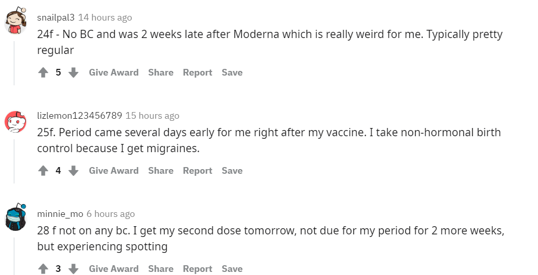The width and height of the screenshot is (538, 275).
Task: Open the snailpal3 username link
Action: point(56,17)
